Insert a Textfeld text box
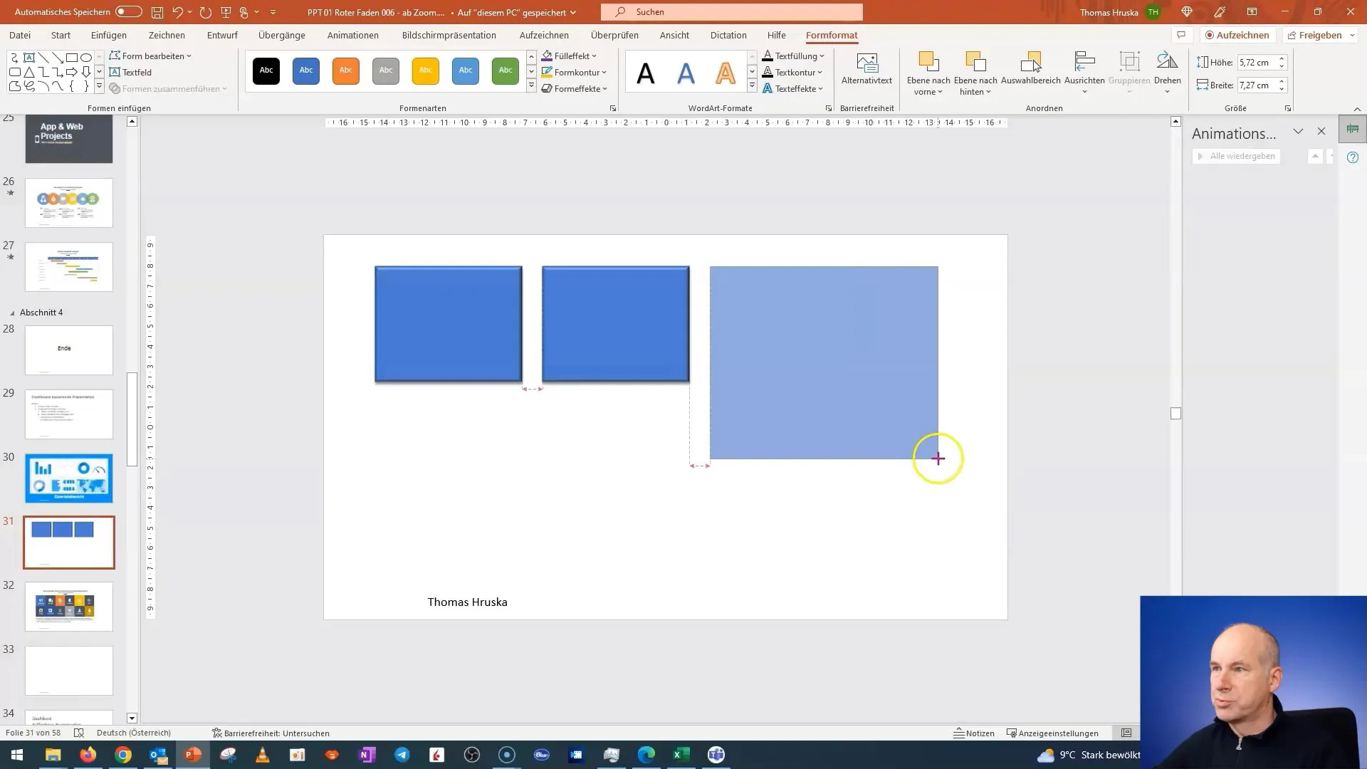Viewport: 1367px width, 769px height. tap(131, 73)
